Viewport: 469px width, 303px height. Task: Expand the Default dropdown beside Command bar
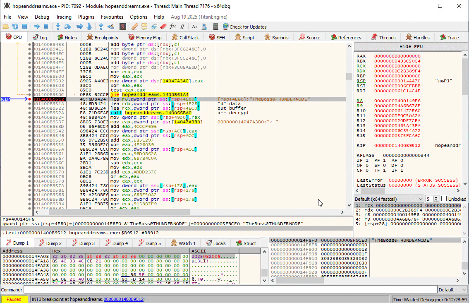coord(452,290)
